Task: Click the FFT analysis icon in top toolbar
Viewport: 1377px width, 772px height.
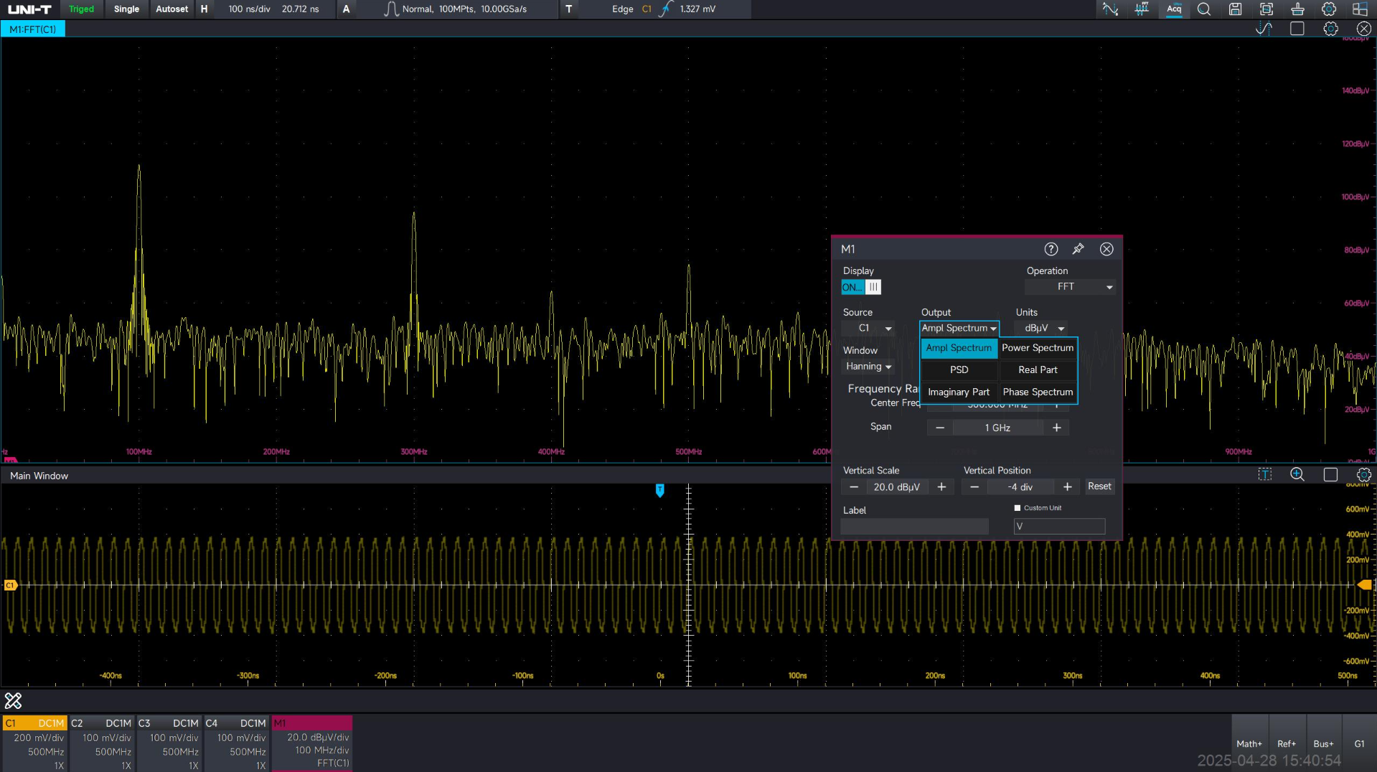Action: click(1142, 9)
